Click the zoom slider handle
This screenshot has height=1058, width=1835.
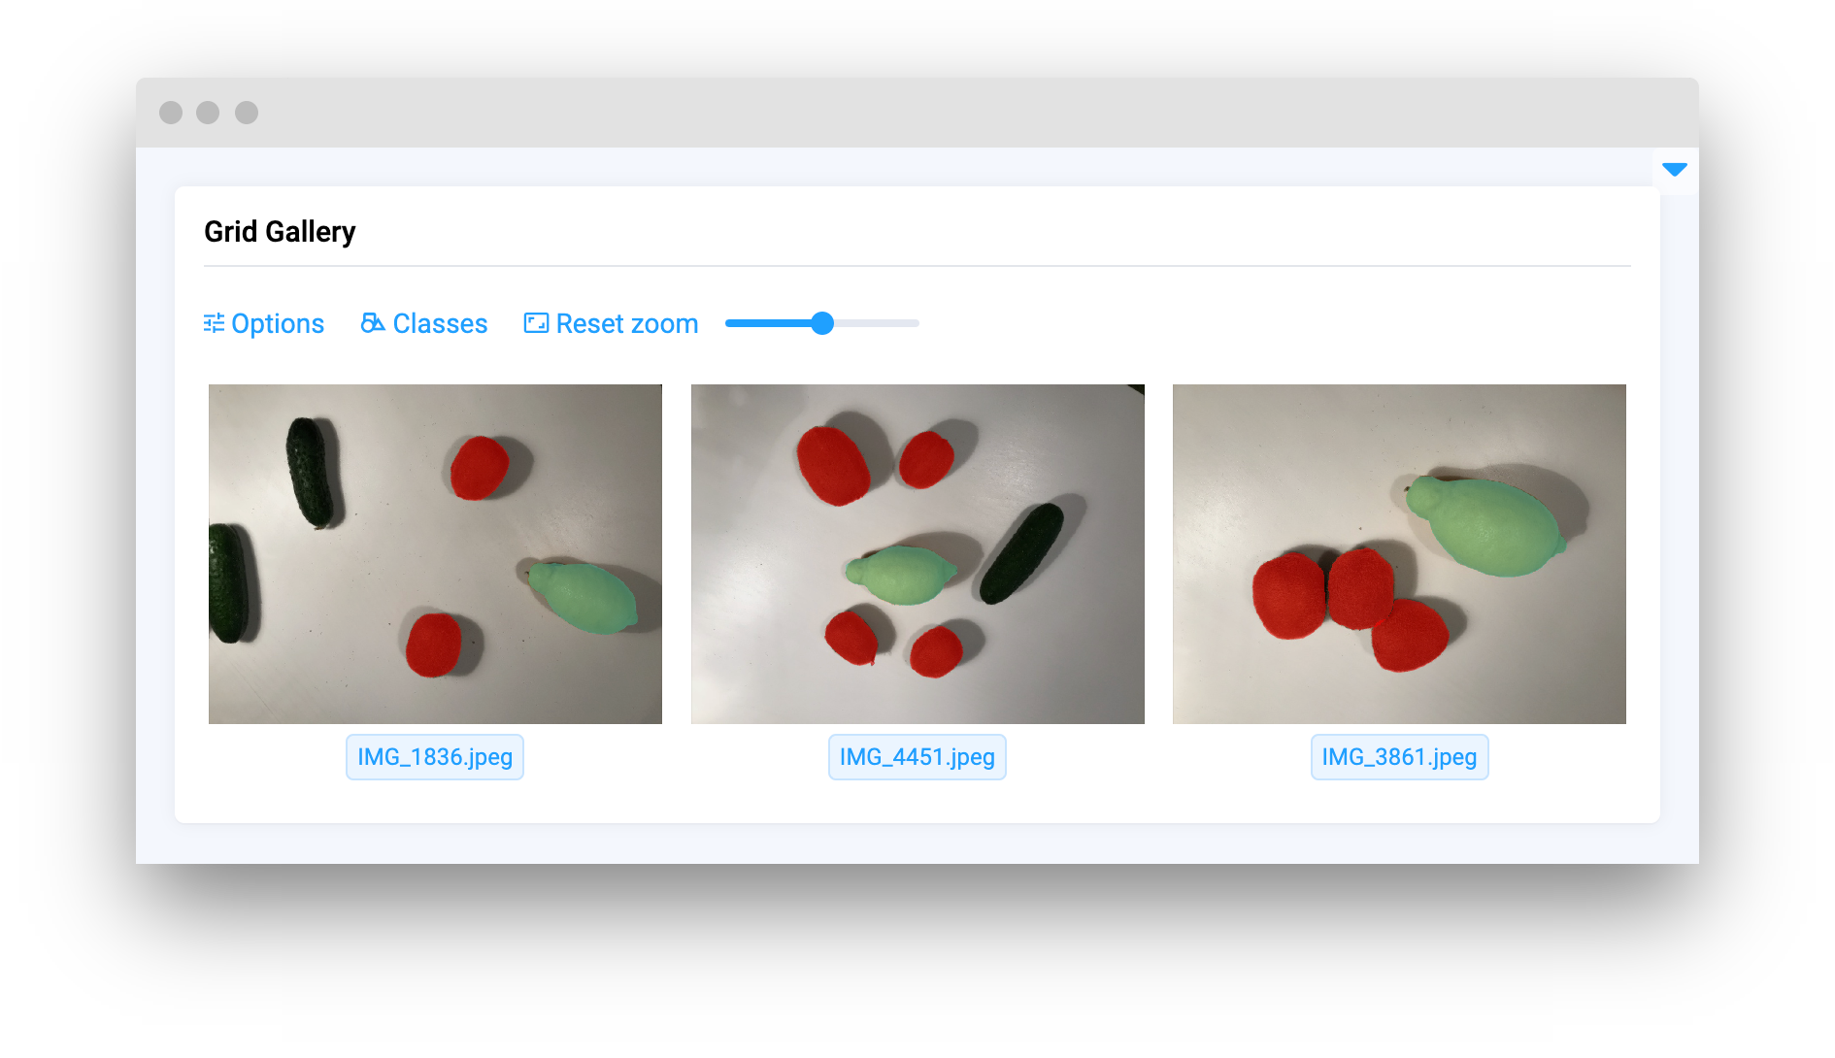(x=822, y=323)
